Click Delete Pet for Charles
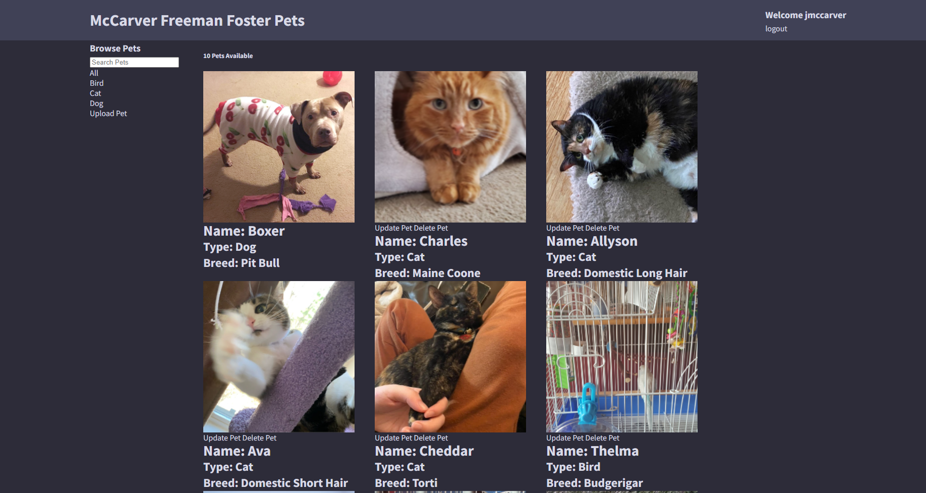Image resolution: width=926 pixels, height=493 pixels. (431, 228)
